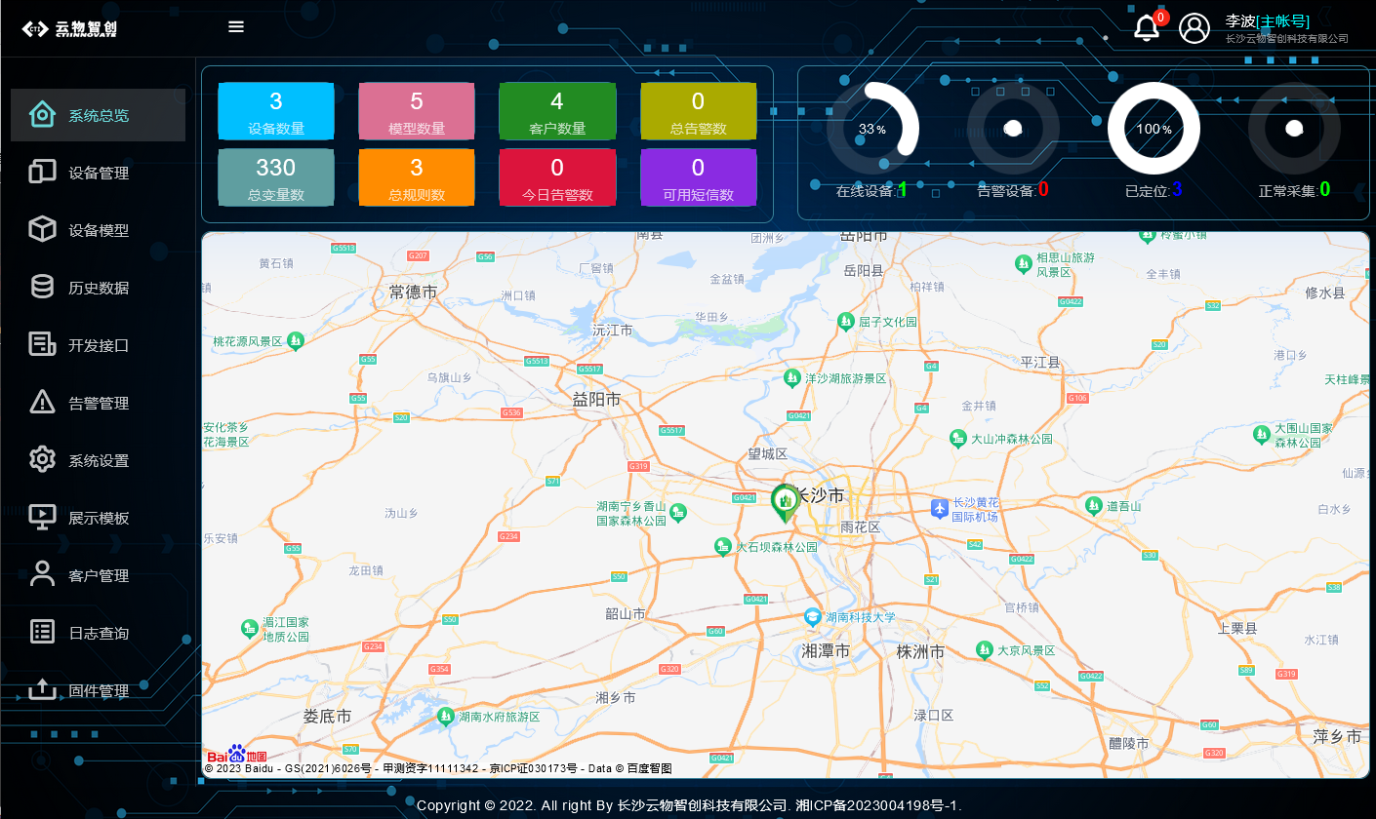Click the 长沙黄花国际机场 airport icon on map
Image resolution: width=1376 pixels, height=819 pixels.
(x=939, y=508)
